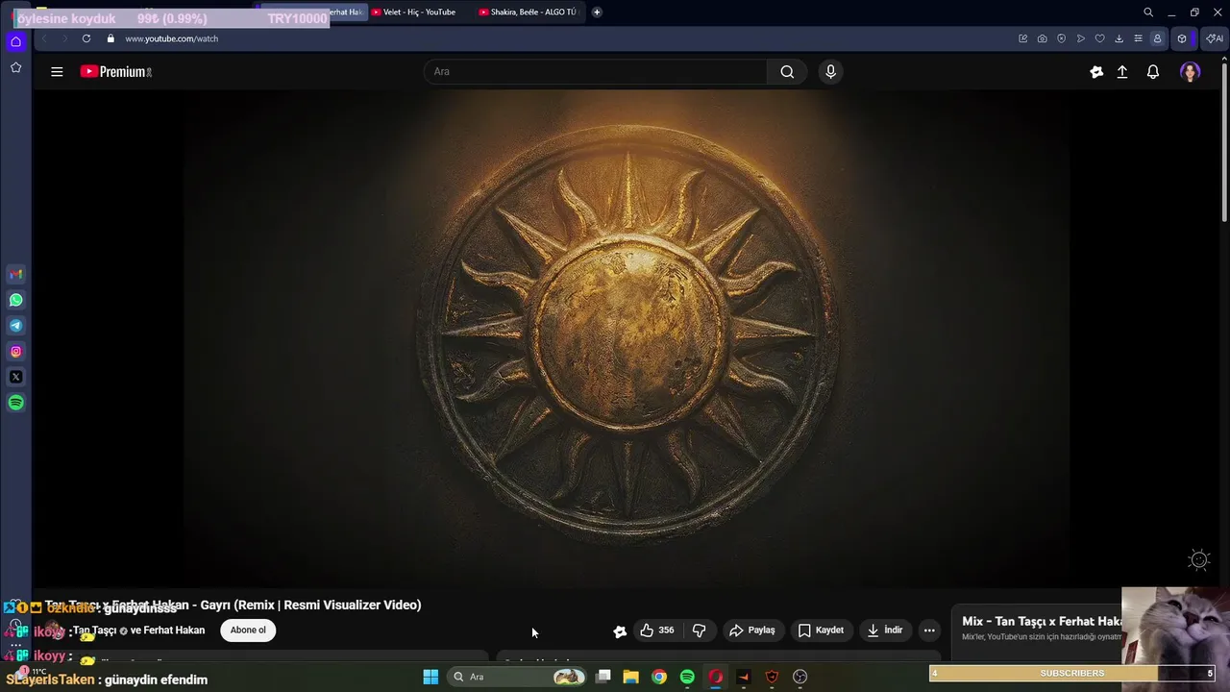Open the YouTube hamburger guide menu
Image resolution: width=1230 pixels, height=692 pixels.
(57, 72)
